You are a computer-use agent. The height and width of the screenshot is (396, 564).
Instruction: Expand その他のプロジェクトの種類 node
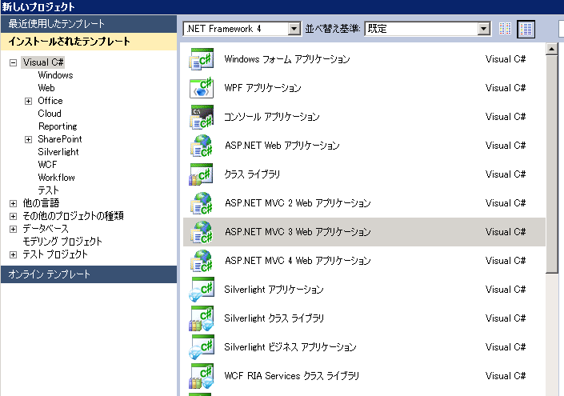(13, 216)
